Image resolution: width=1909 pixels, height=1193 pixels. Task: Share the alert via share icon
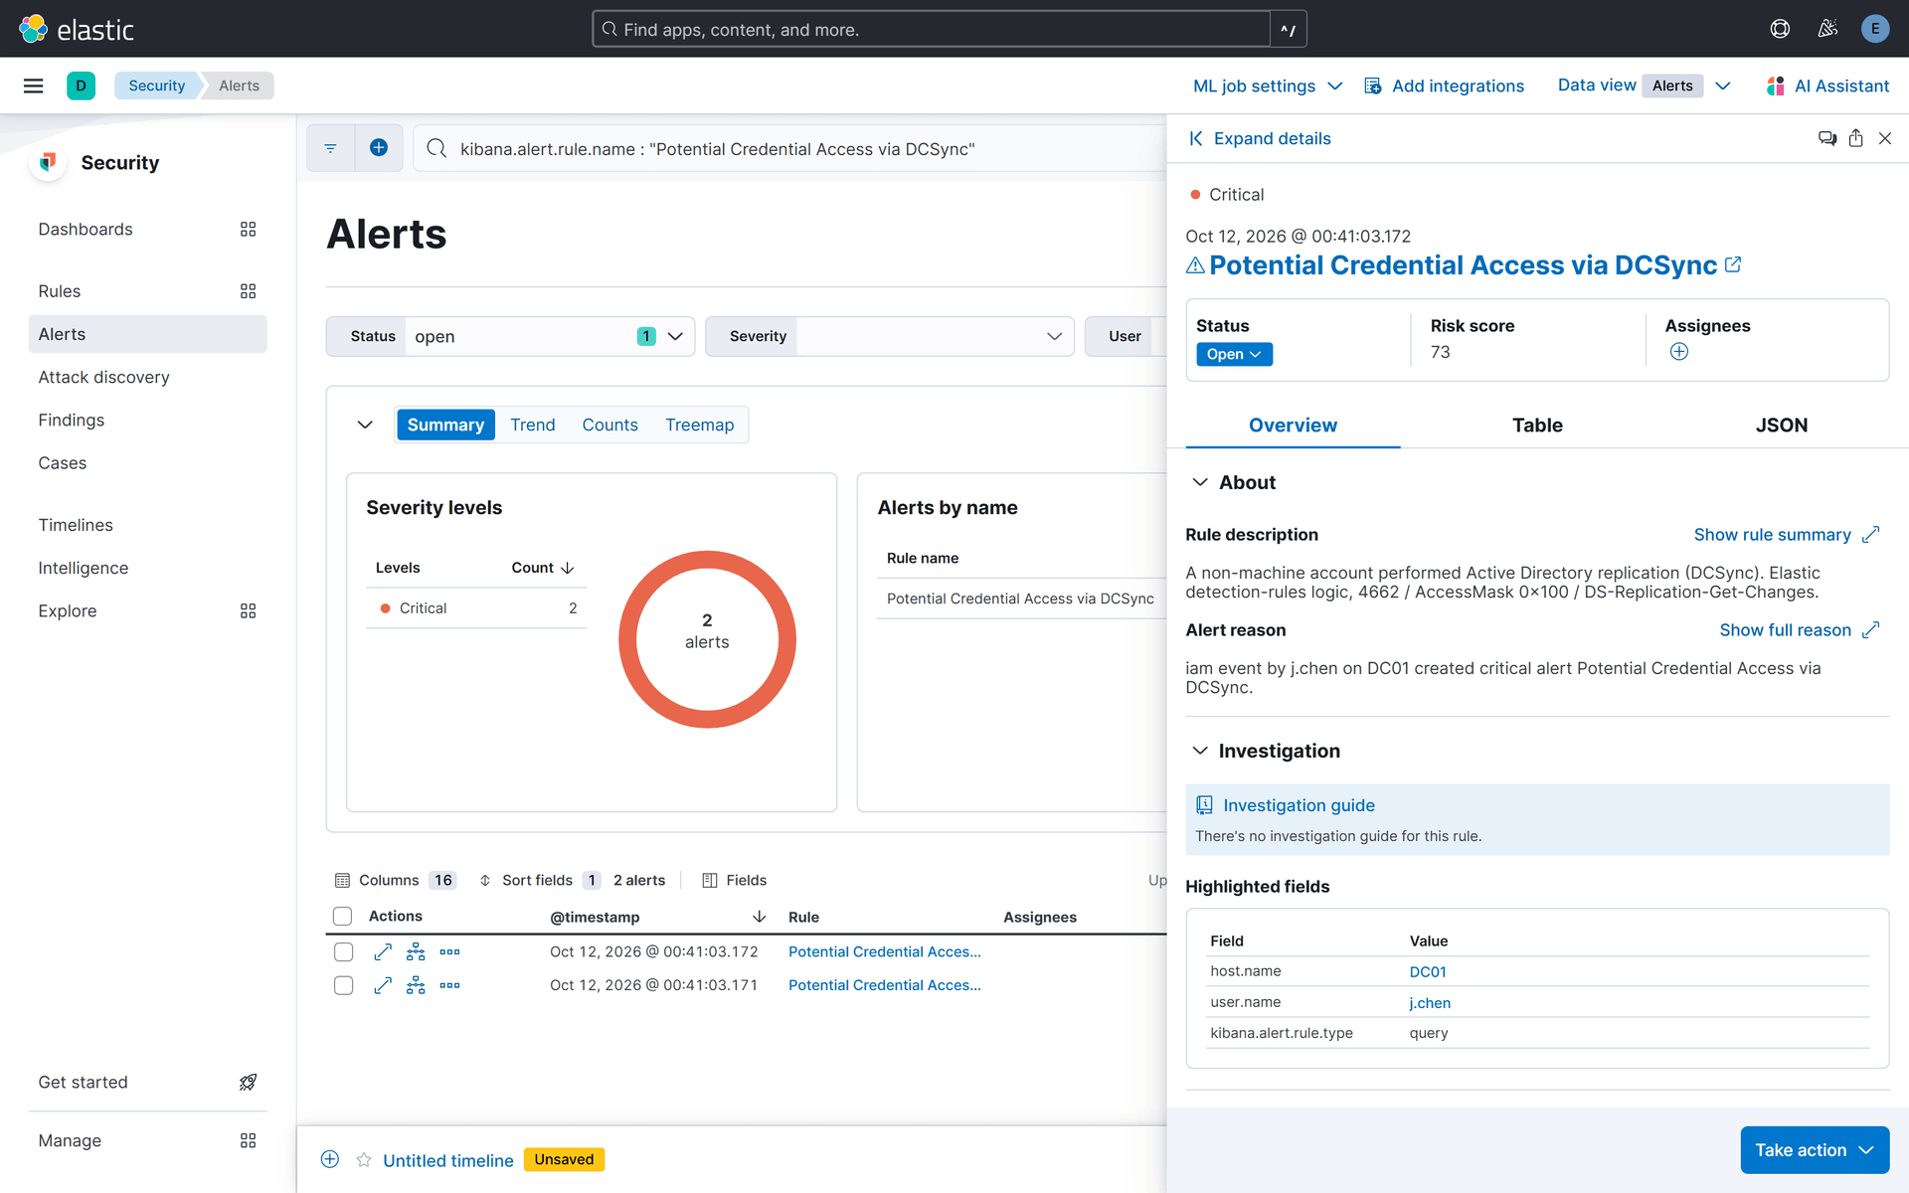[x=1855, y=138]
